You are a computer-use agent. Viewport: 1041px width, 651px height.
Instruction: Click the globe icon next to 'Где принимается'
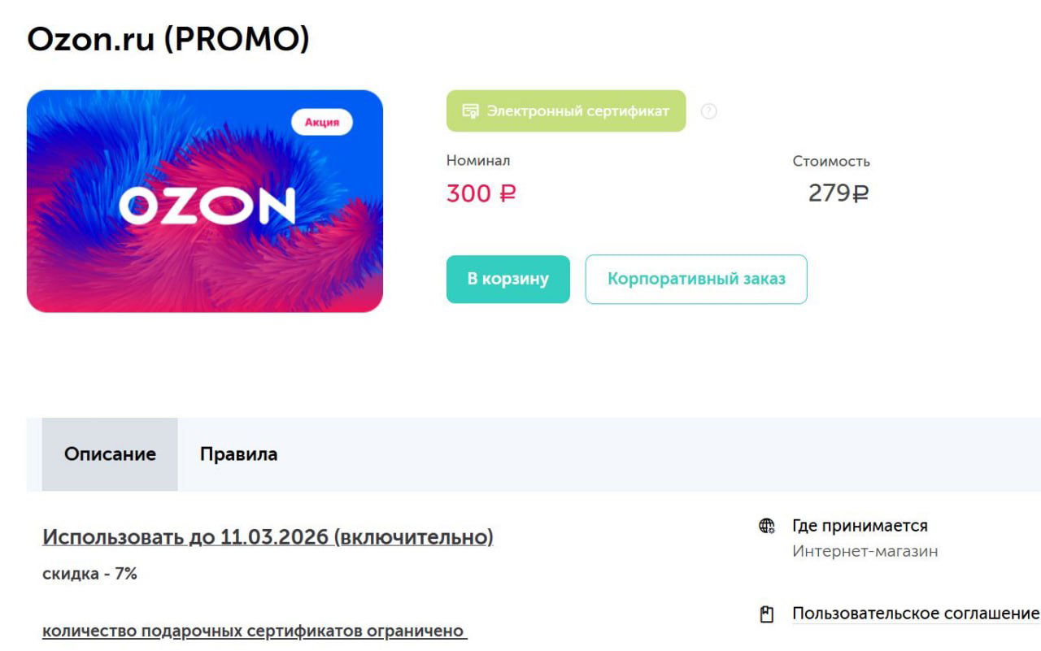click(x=765, y=525)
